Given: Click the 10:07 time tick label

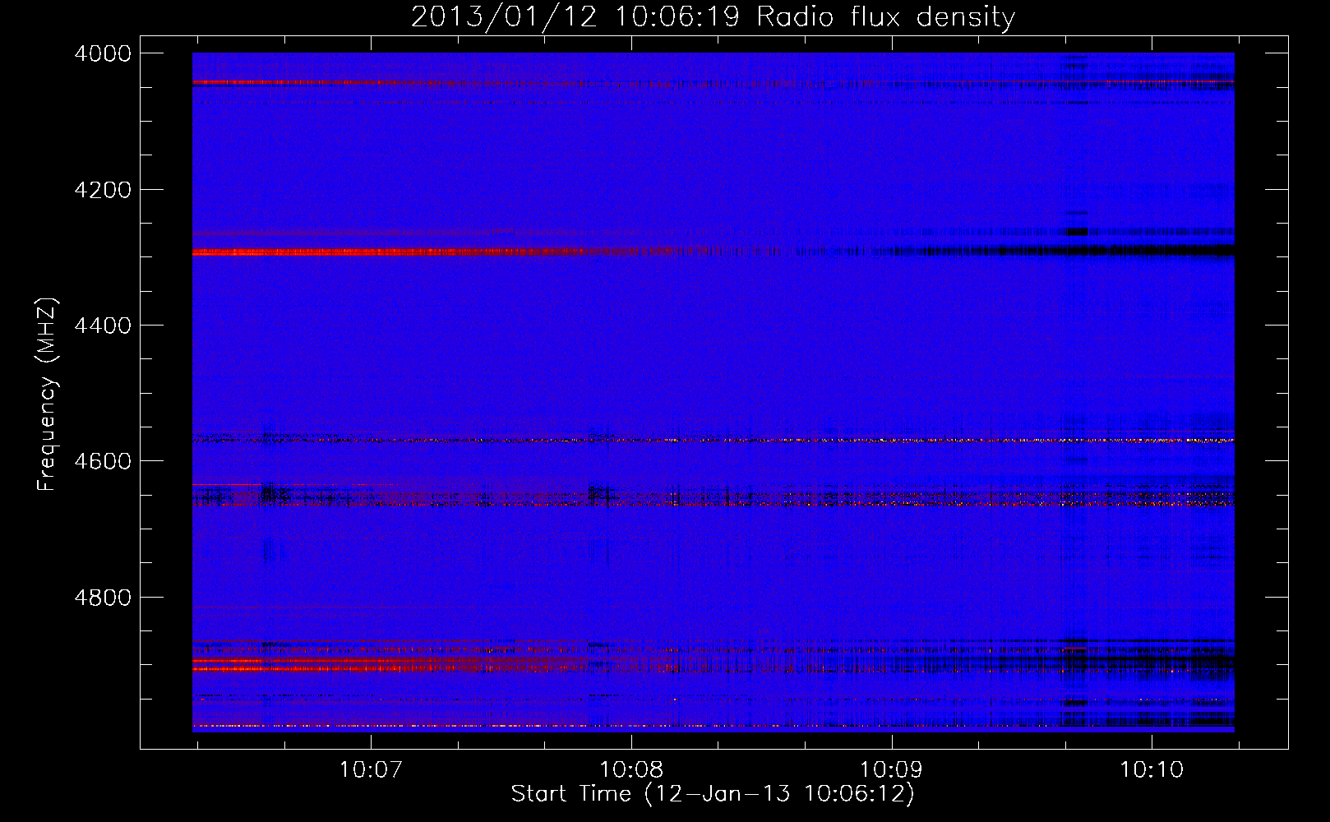Looking at the screenshot, I should pos(371,769).
